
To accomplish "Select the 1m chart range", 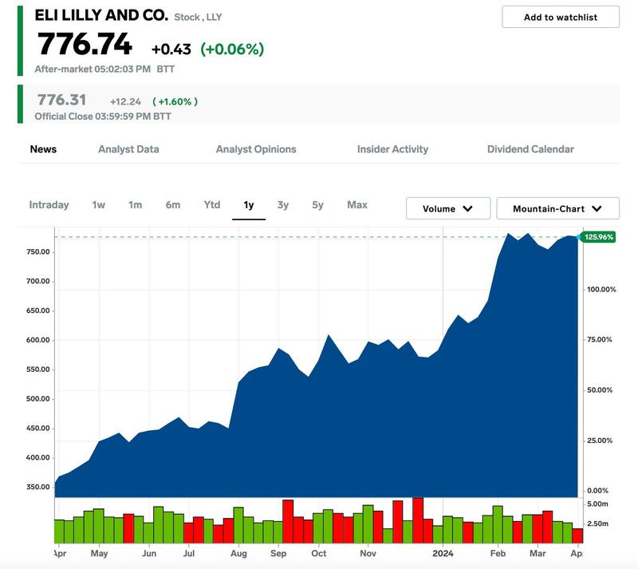I will [135, 205].
